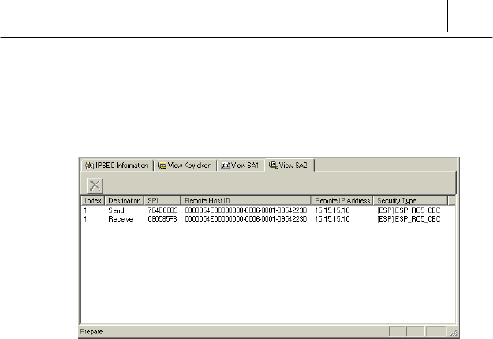The image size is (493, 339).
Task: Sort by the SPI column header
Action: pyautogui.click(x=162, y=200)
